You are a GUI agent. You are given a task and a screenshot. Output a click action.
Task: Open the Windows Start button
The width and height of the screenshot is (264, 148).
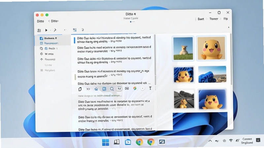tap(106, 142)
